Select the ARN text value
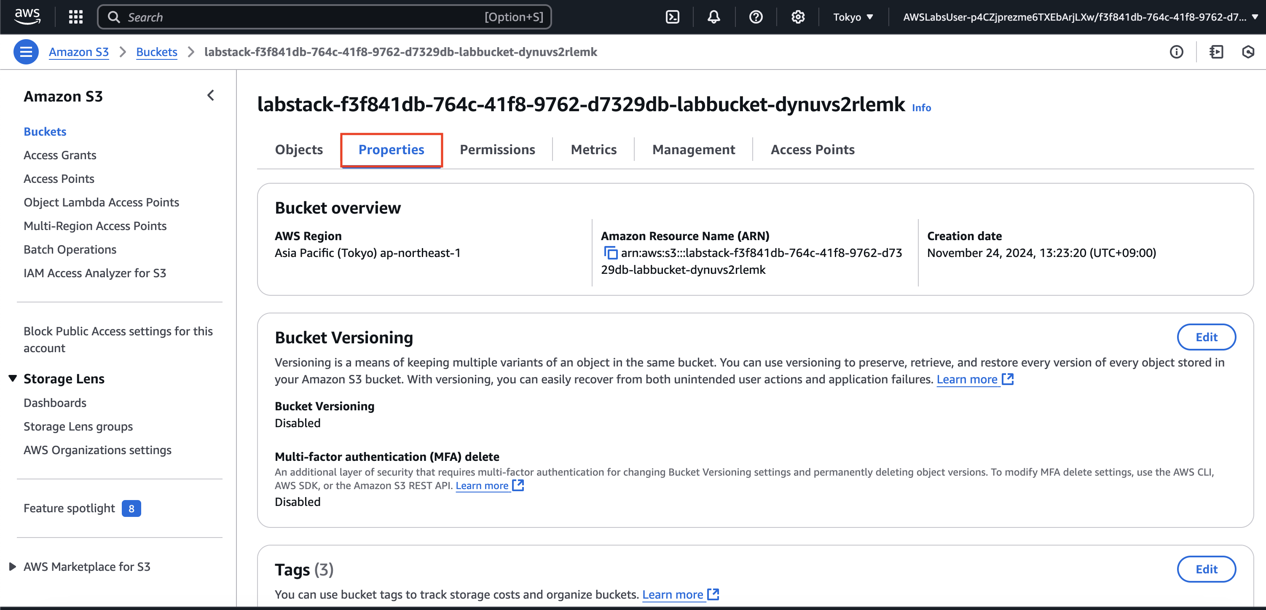Viewport: 1266px width, 610px height. coord(751,261)
